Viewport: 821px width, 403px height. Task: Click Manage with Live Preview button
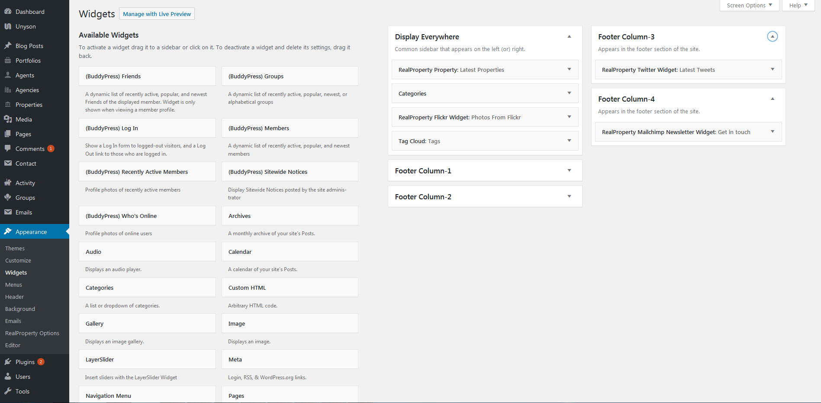click(157, 14)
